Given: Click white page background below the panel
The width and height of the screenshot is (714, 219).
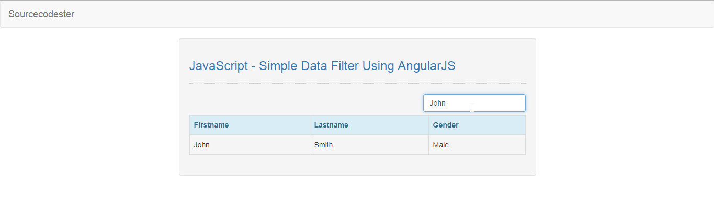Looking at the screenshot, I should [357, 199].
